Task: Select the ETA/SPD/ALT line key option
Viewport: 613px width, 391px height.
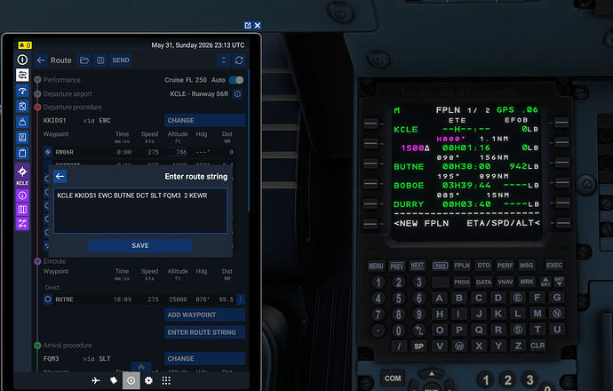Action: 562,223
